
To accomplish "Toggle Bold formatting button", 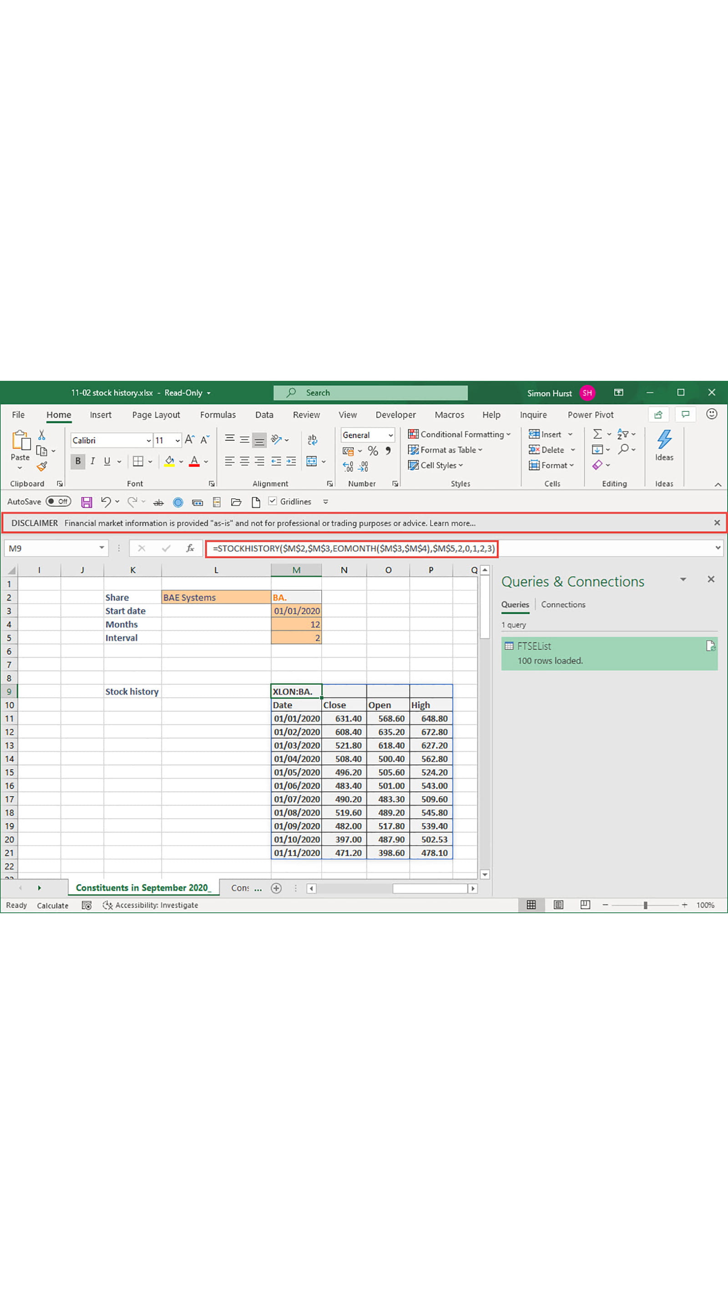I will [78, 461].
